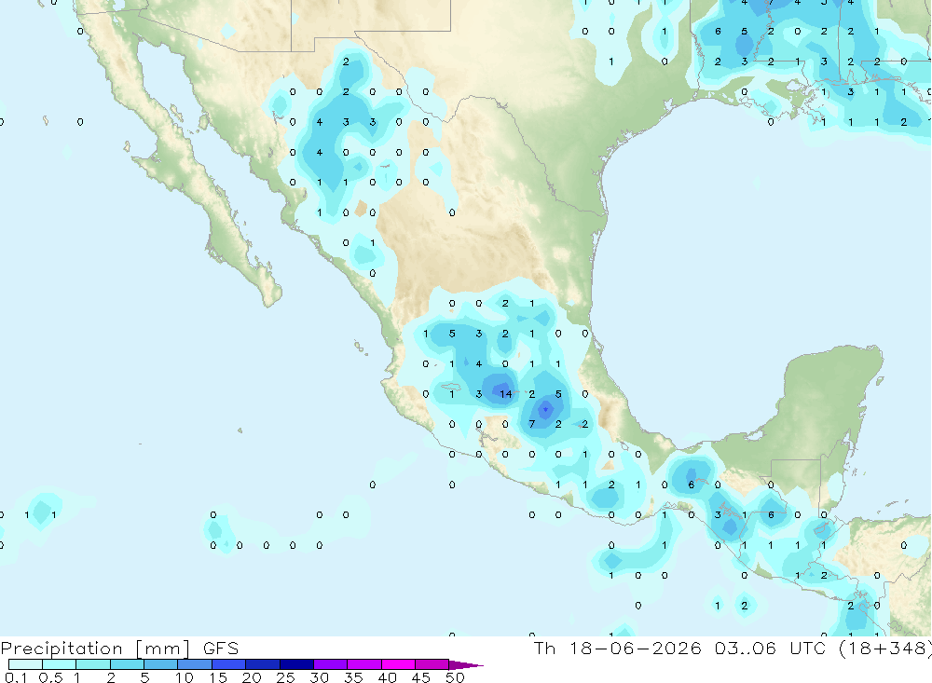Select the 5–10 mm legend color box
This screenshot has height=683, width=932.
(x=161, y=664)
